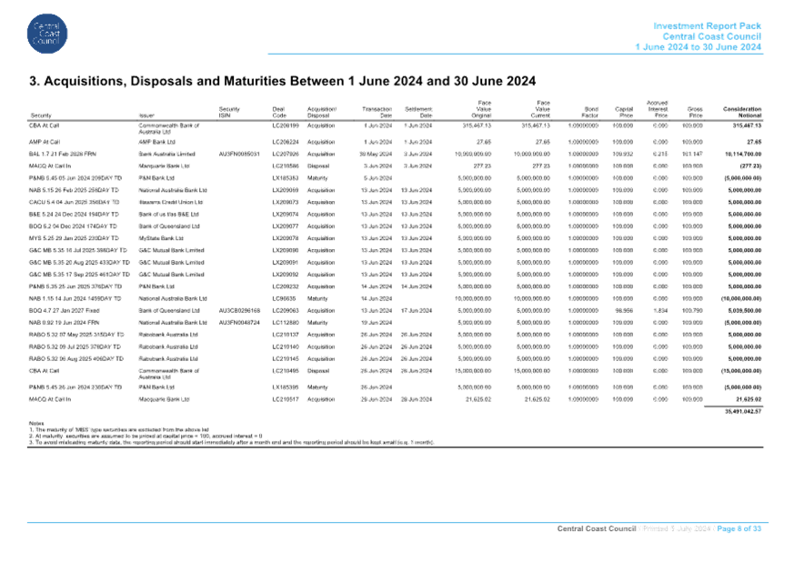The width and height of the screenshot is (794, 562).
Task: Click ISIN 'AU3CB0296168'
Action: click(x=239, y=311)
